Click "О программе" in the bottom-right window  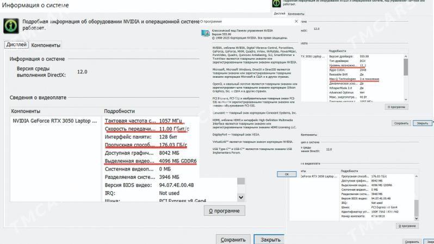click(407, 226)
